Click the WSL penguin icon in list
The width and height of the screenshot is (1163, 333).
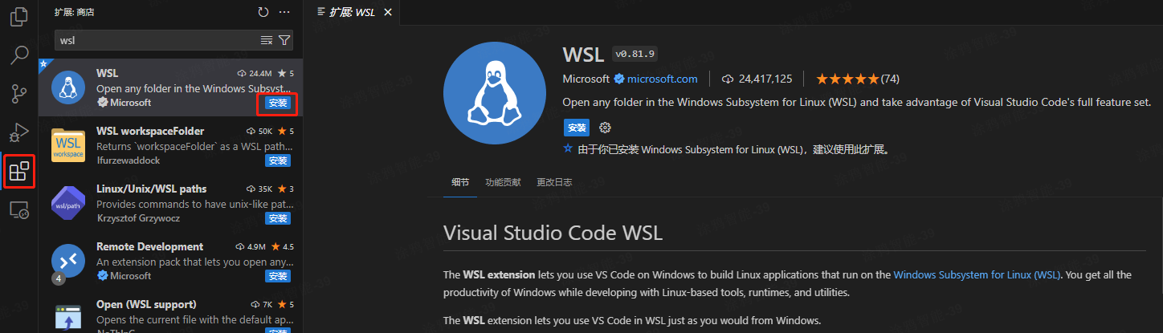point(68,87)
